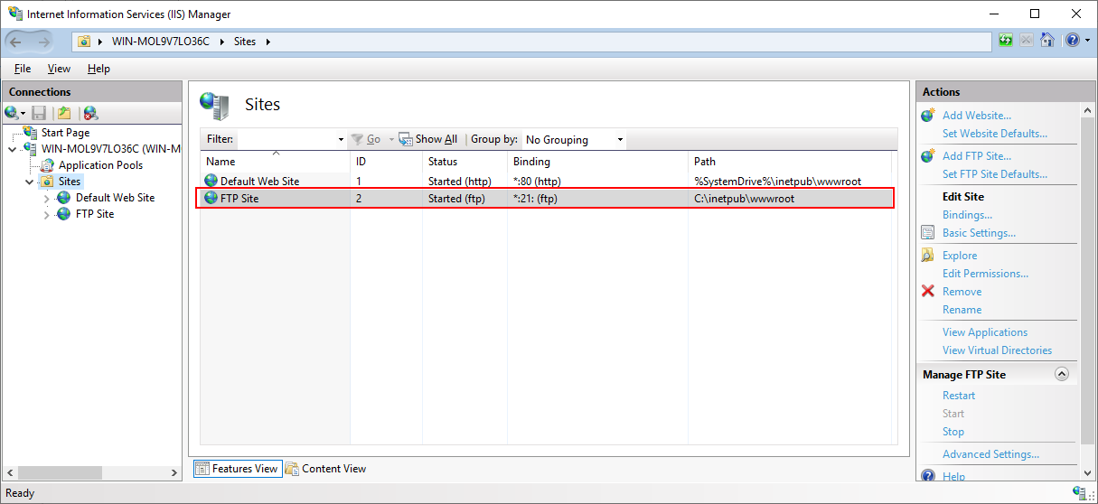
Task: Switch to the Content View tab
Action: [x=325, y=469]
